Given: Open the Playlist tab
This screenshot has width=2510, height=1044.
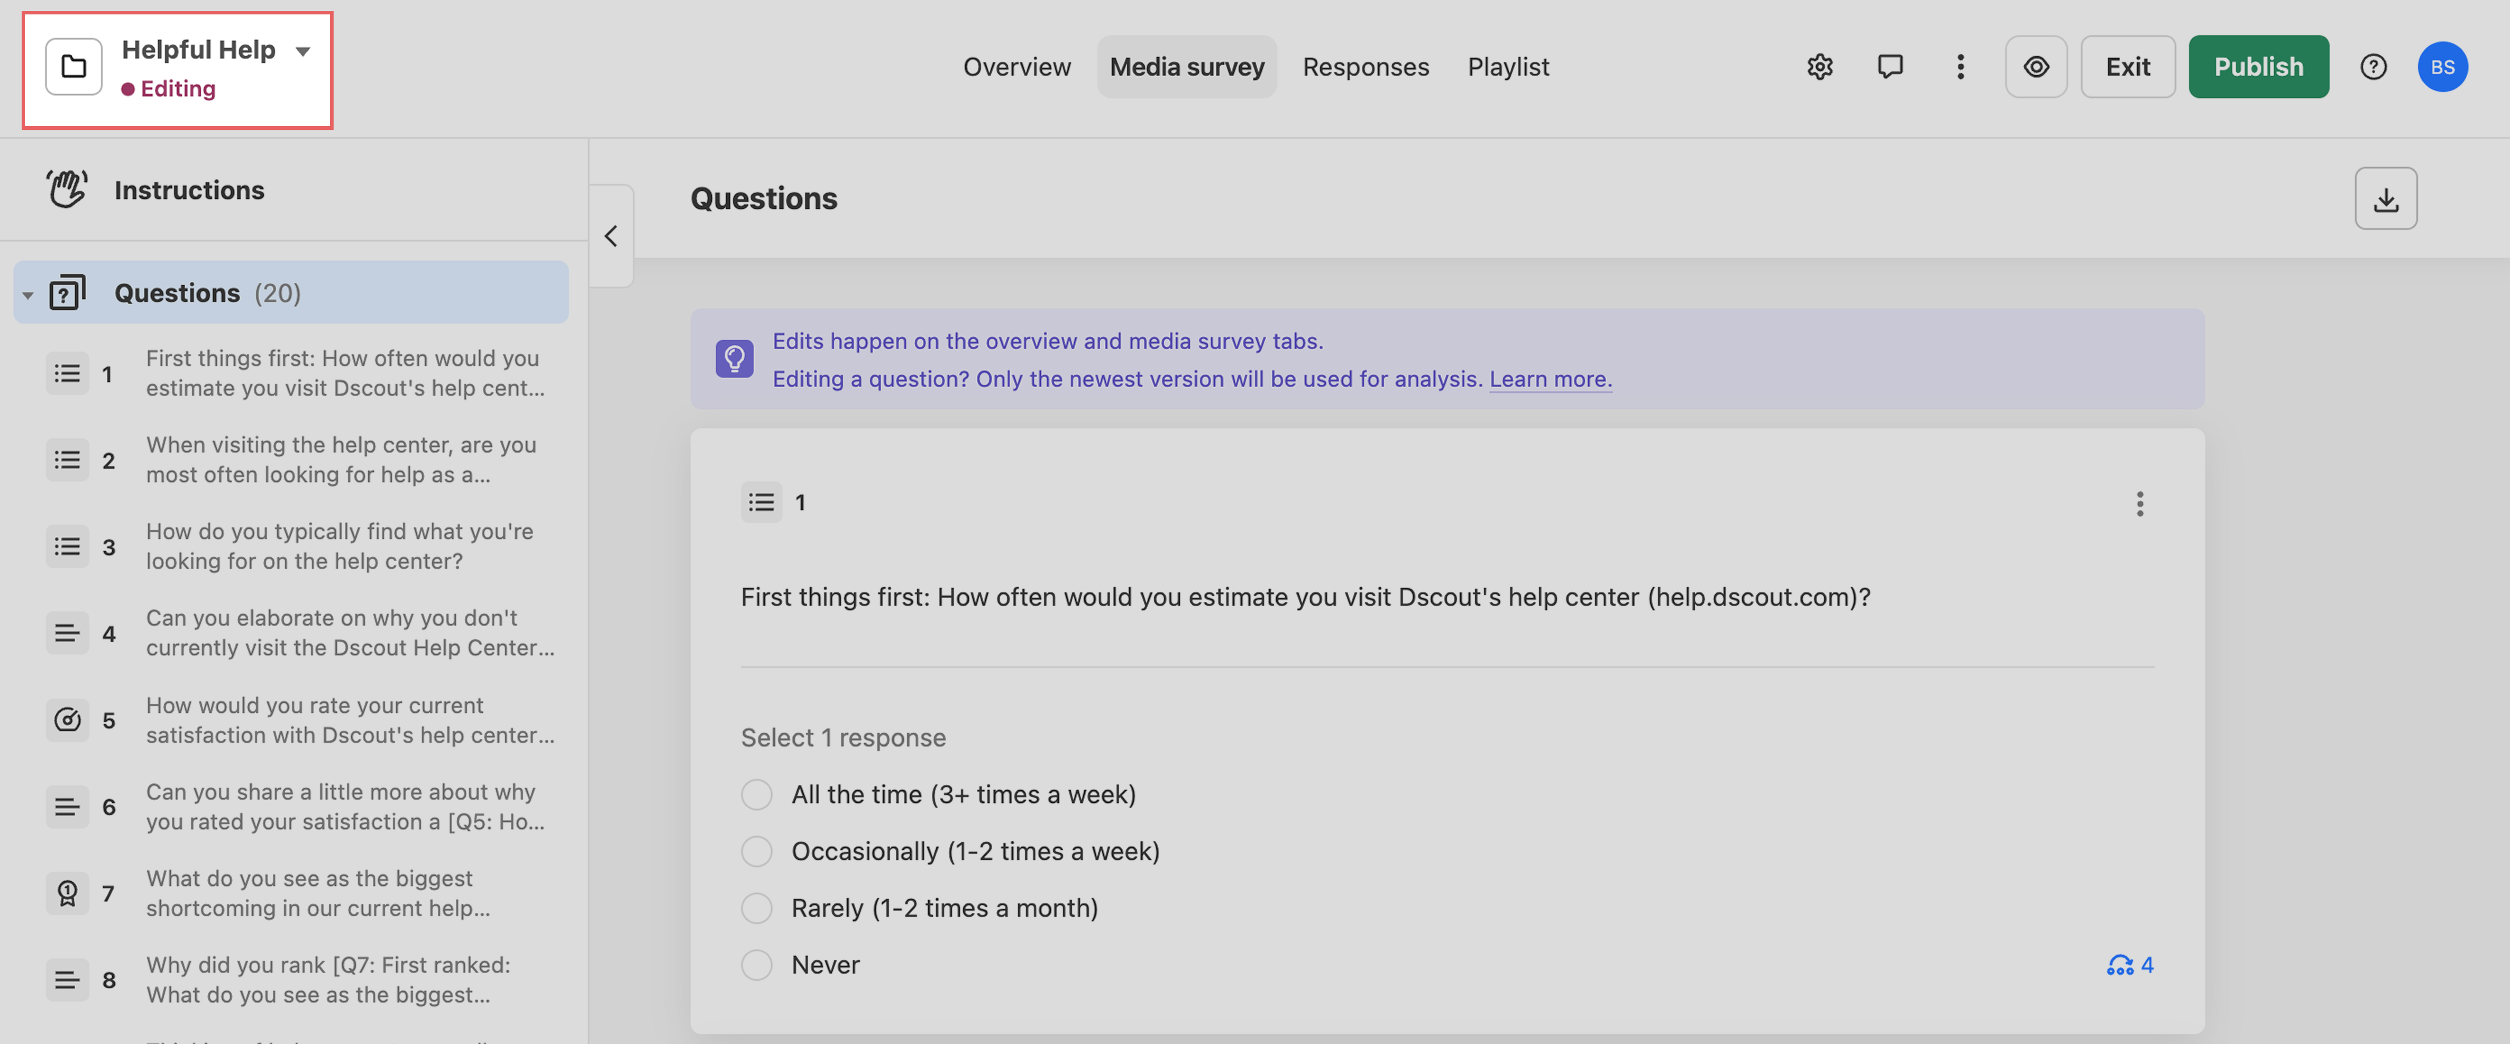Looking at the screenshot, I should coord(1507,67).
